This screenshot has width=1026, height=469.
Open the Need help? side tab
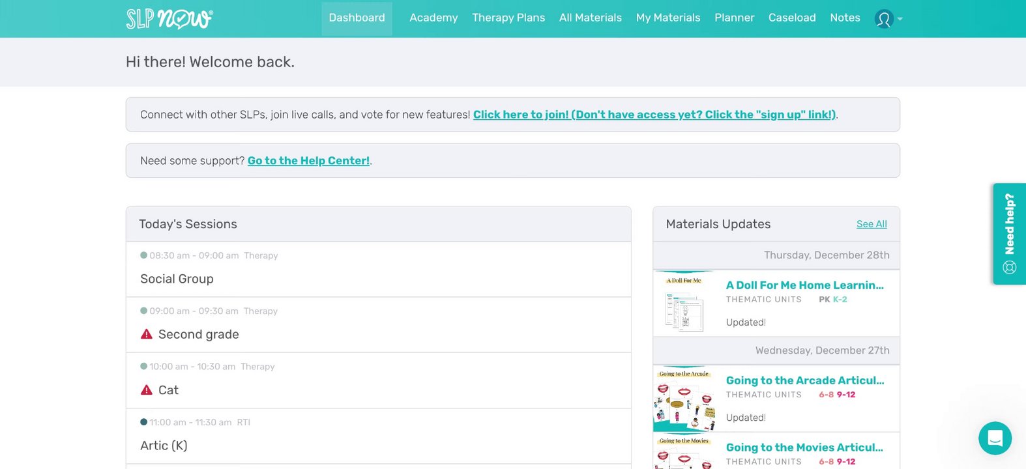(1009, 234)
